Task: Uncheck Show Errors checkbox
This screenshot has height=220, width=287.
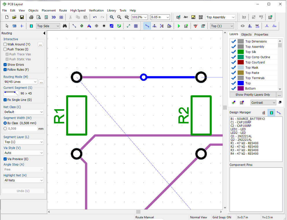Action: (5, 64)
